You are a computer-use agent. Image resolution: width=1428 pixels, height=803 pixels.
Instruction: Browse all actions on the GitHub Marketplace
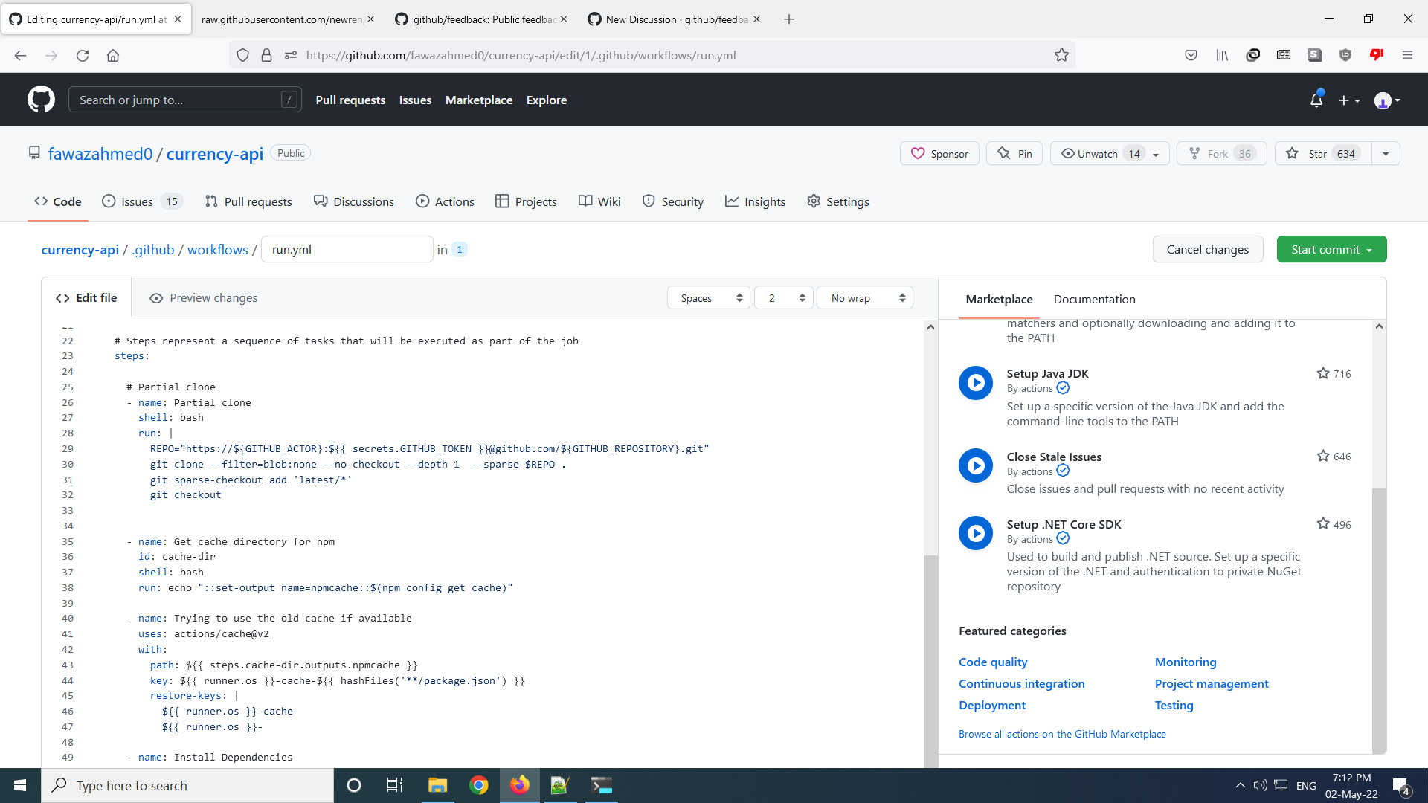[x=1062, y=734]
